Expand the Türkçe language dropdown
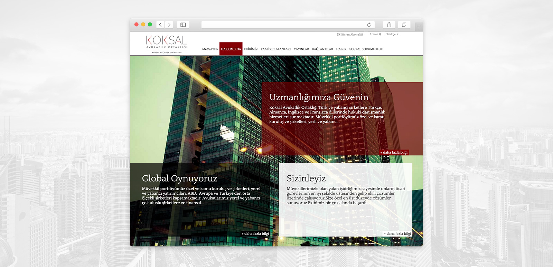Screen dimensions: 553x267 point(392,34)
